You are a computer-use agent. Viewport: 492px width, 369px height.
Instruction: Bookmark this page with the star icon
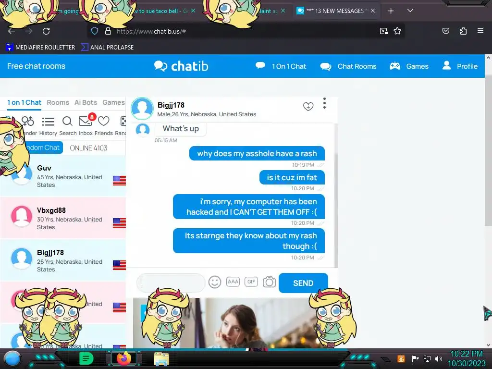point(397,31)
